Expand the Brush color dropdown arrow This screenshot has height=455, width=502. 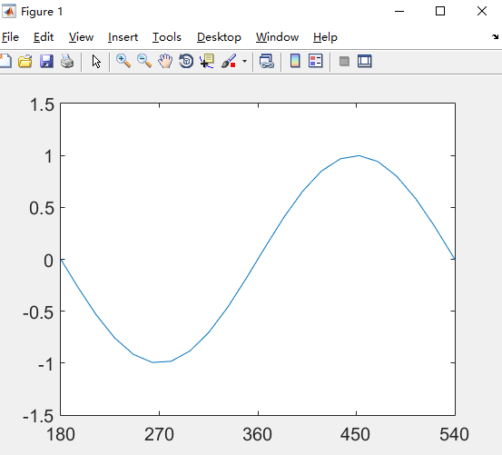[244, 61]
